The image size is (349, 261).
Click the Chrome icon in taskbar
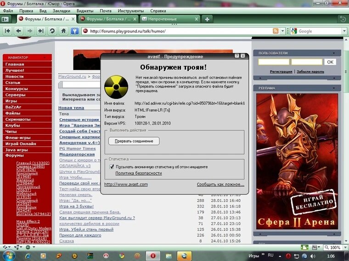122,256
